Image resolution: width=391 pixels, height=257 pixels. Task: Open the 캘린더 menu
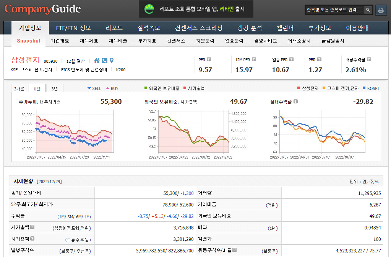285,28
